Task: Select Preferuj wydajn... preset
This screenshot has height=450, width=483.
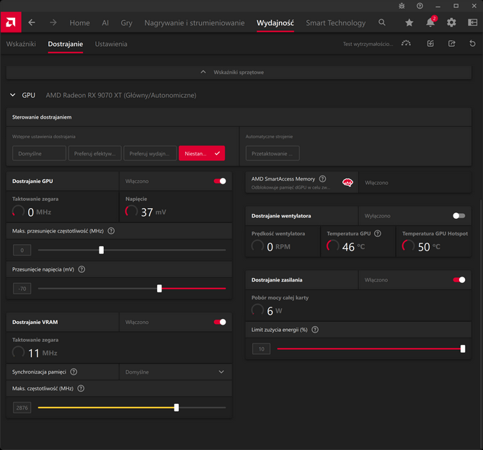Action: tap(150, 153)
